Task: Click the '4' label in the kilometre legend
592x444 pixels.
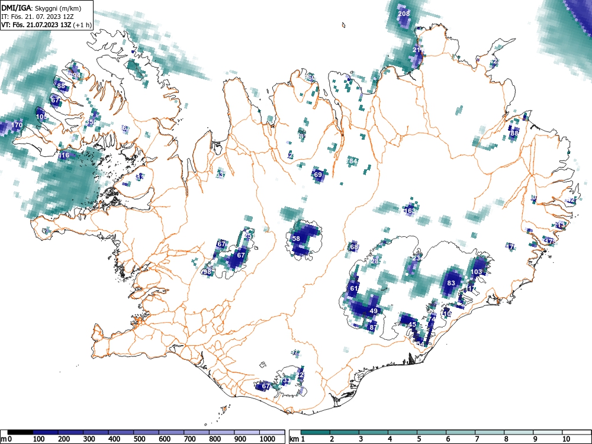Action: point(390,439)
